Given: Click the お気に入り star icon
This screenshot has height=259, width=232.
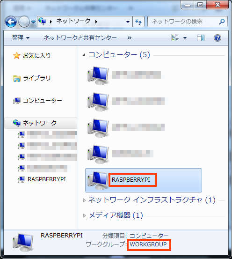Looking at the screenshot, I should tap(17, 55).
